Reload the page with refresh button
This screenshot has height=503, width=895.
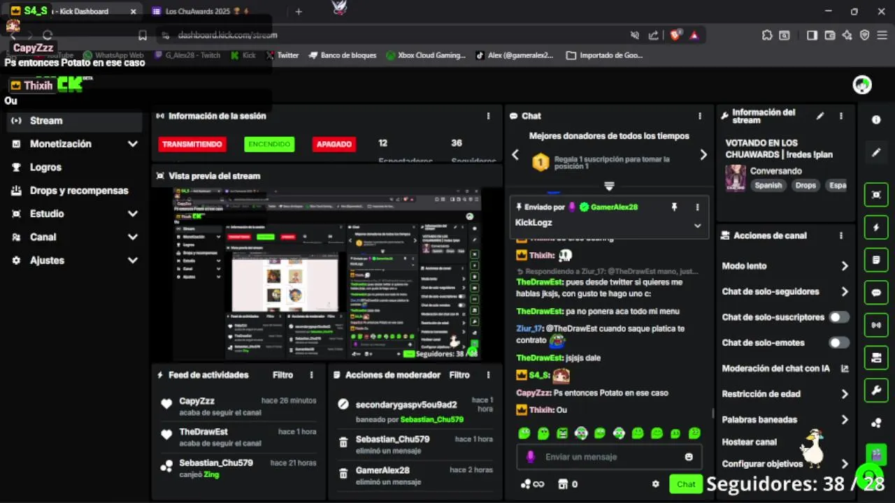[x=48, y=35]
